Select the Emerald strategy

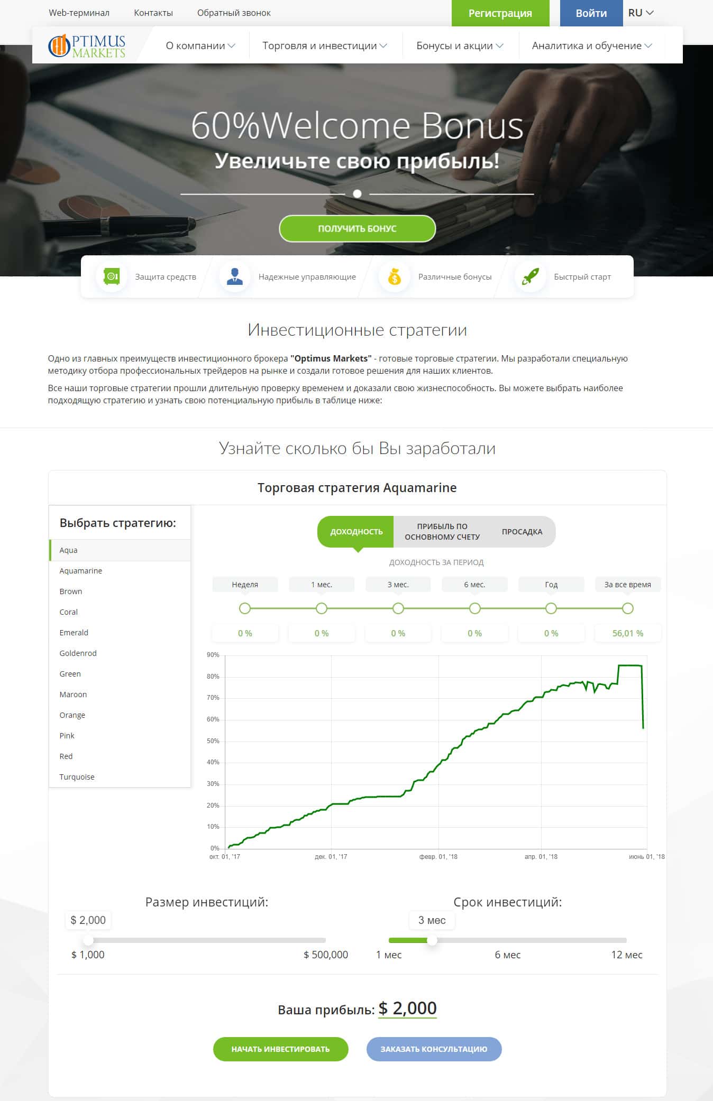120,633
